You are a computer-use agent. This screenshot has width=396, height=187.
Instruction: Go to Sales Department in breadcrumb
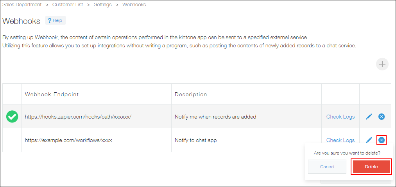pyautogui.click(x=22, y=5)
